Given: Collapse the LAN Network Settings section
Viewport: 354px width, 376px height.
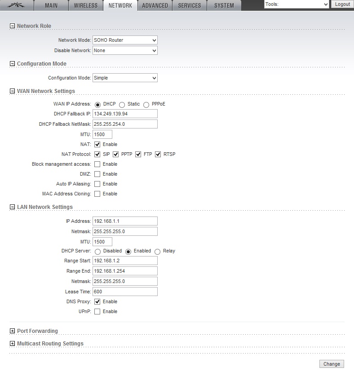Looking at the screenshot, I should pyautogui.click(x=12, y=207).
